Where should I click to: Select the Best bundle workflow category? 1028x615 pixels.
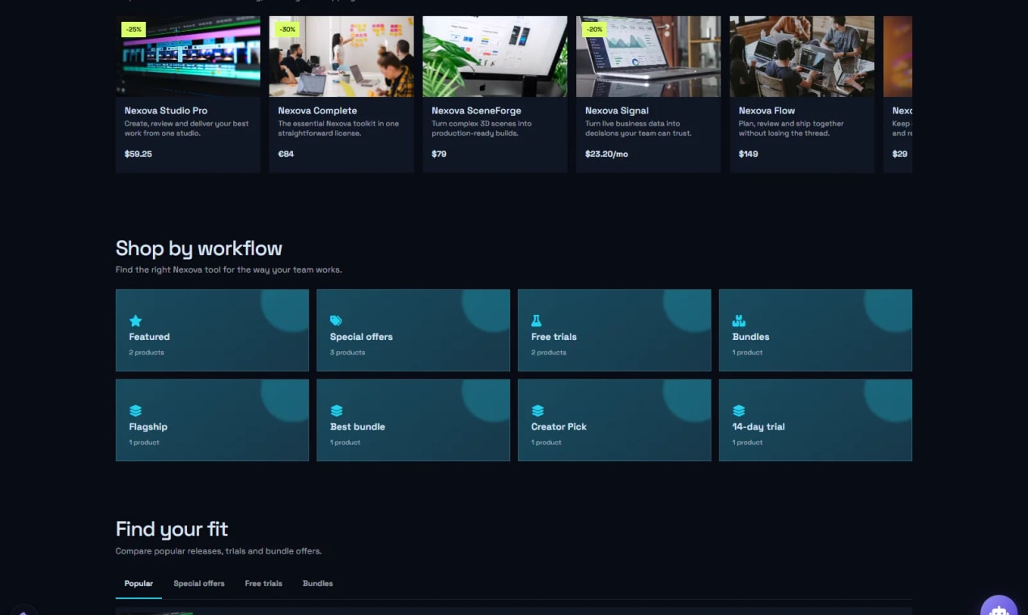pyautogui.click(x=413, y=420)
